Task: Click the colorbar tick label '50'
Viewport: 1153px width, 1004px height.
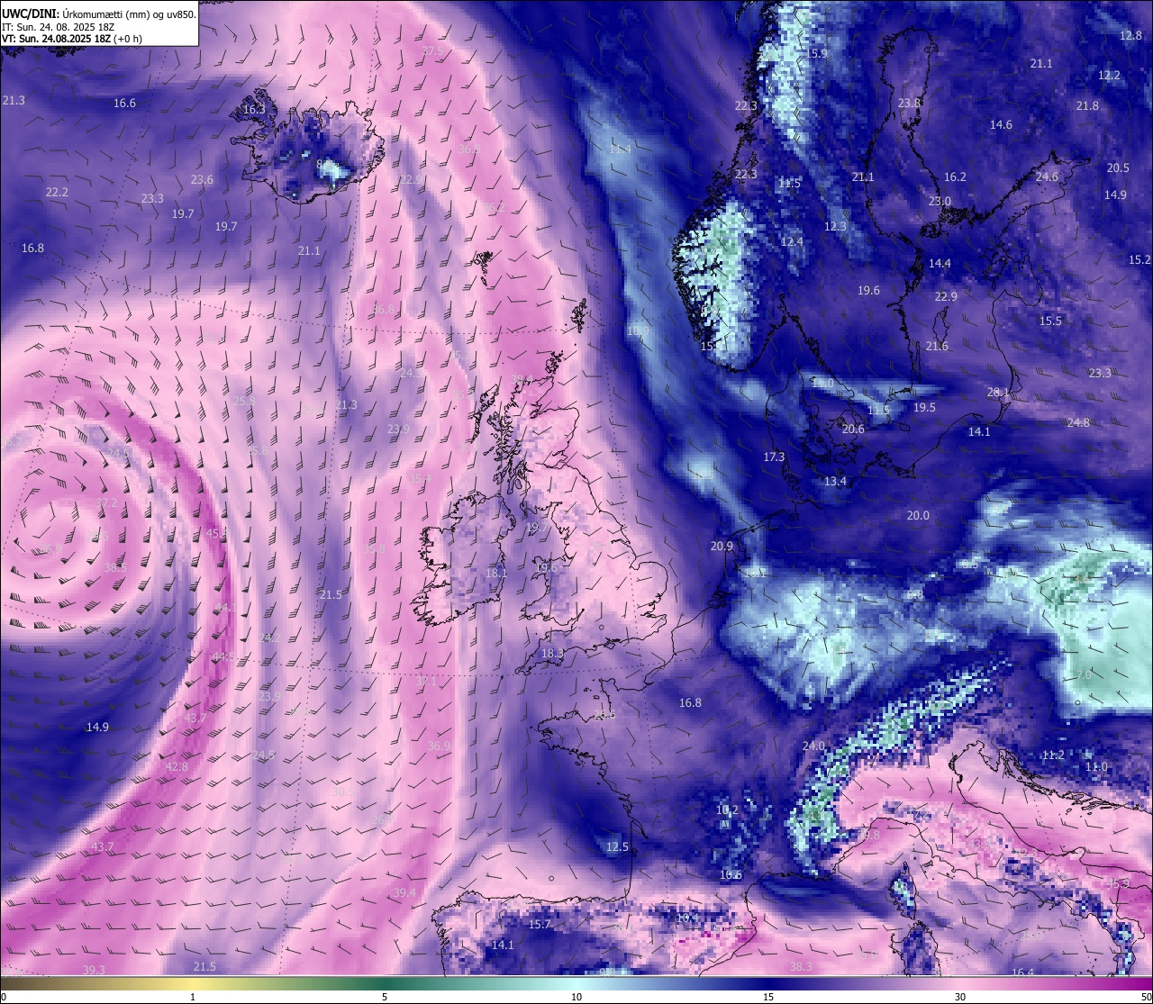Action: 1146,997
